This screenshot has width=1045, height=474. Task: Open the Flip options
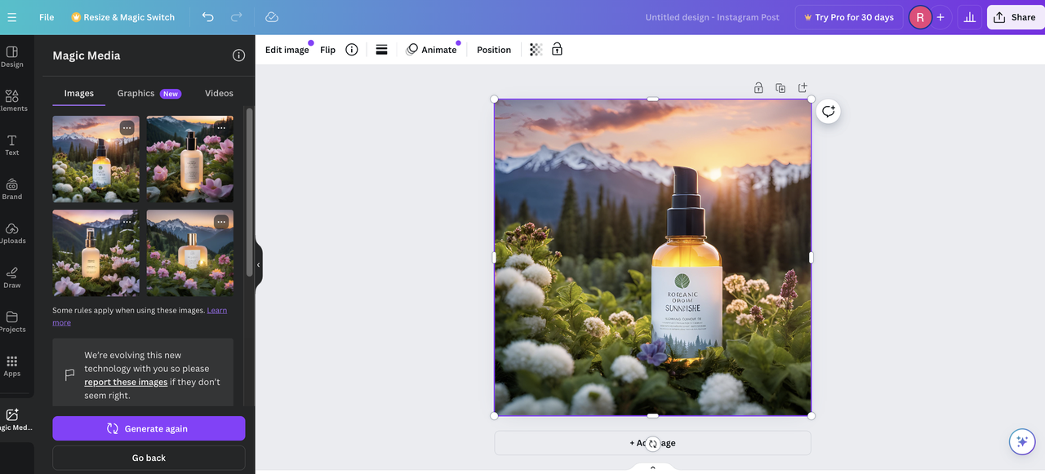327,50
